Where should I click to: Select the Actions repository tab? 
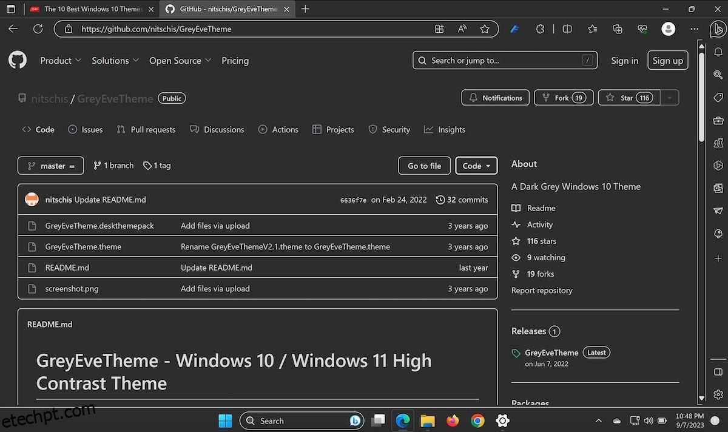(278, 129)
